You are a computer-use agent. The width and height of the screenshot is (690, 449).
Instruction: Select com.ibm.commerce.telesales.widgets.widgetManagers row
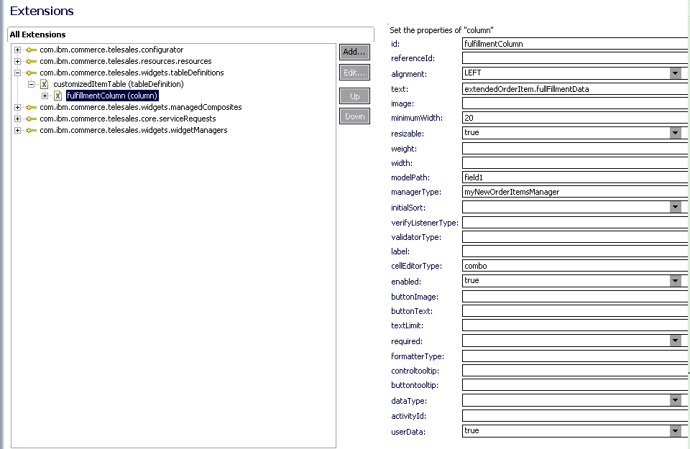[x=134, y=130]
